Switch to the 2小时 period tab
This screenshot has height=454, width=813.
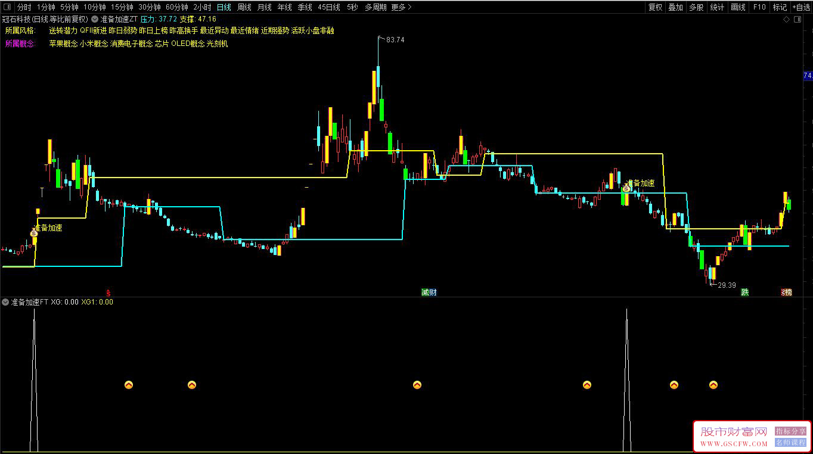pos(202,7)
